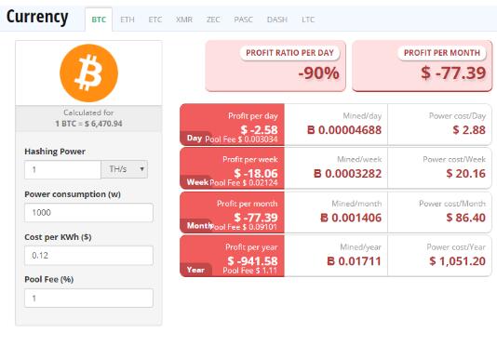Select yearly Pool Fee $ 1.11

[249, 271]
